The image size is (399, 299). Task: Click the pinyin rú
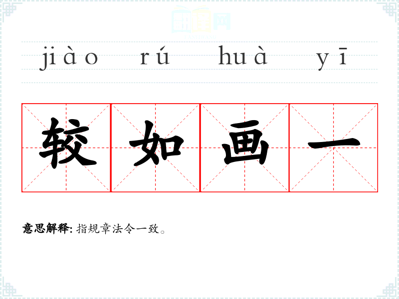tap(155, 55)
